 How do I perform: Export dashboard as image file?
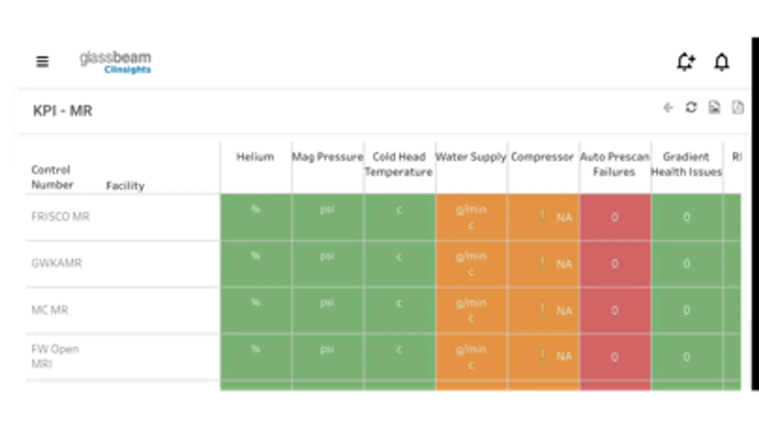coord(714,108)
